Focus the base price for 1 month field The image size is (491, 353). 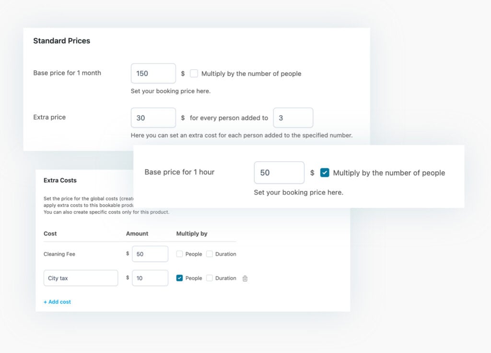tap(153, 73)
